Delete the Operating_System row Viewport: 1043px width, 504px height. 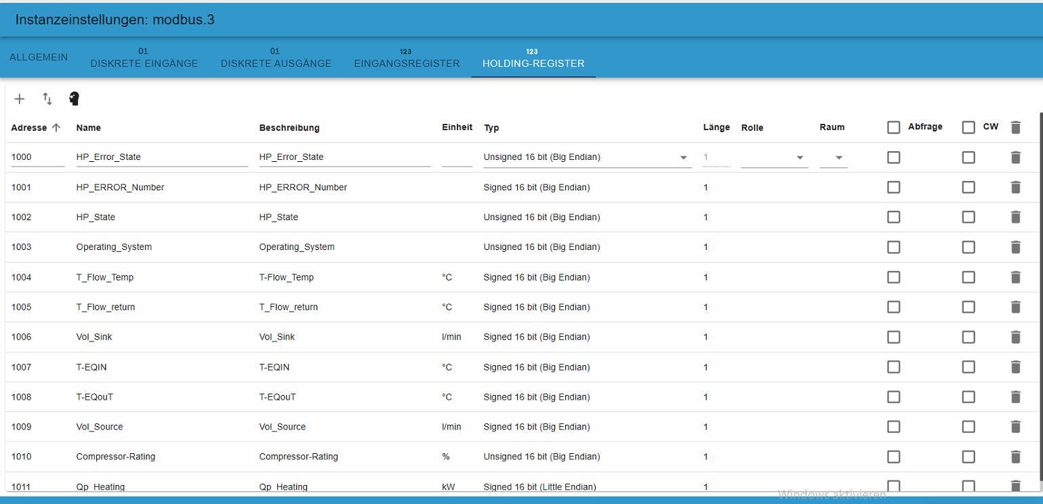coord(1015,247)
